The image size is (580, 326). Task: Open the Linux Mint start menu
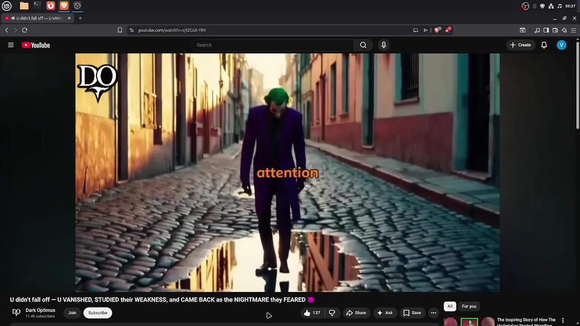click(x=7, y=6)
